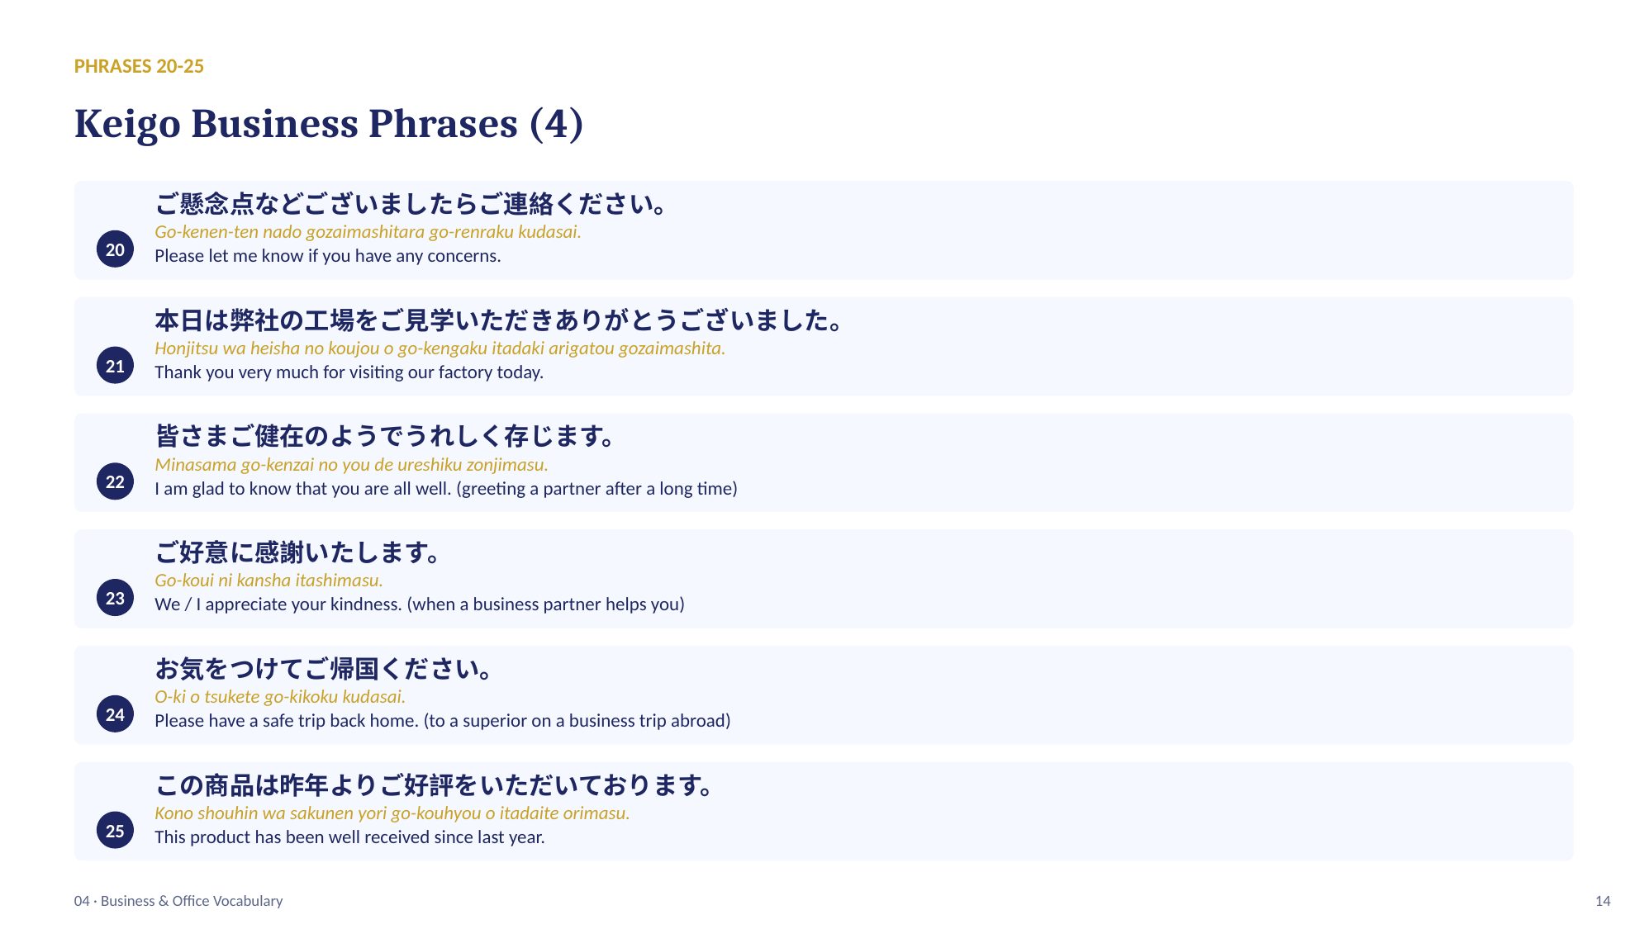1649x929 pixels.
Task: Click the number 23 circle badge
Action: click(x=115, y=598)
